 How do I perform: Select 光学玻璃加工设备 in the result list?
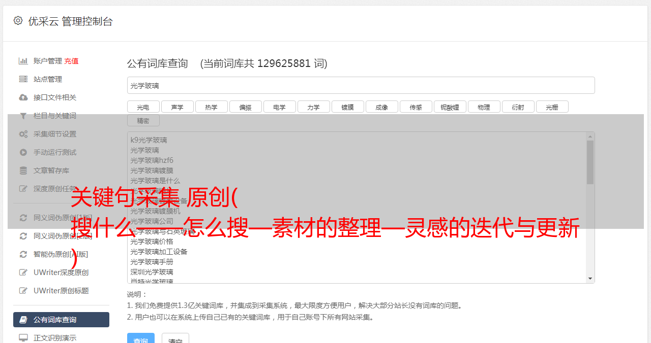coord(159,252)
